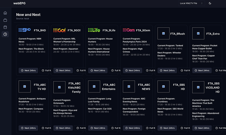Click the 9Go! channel logo
226x135 pixels.
coord(59,30)
